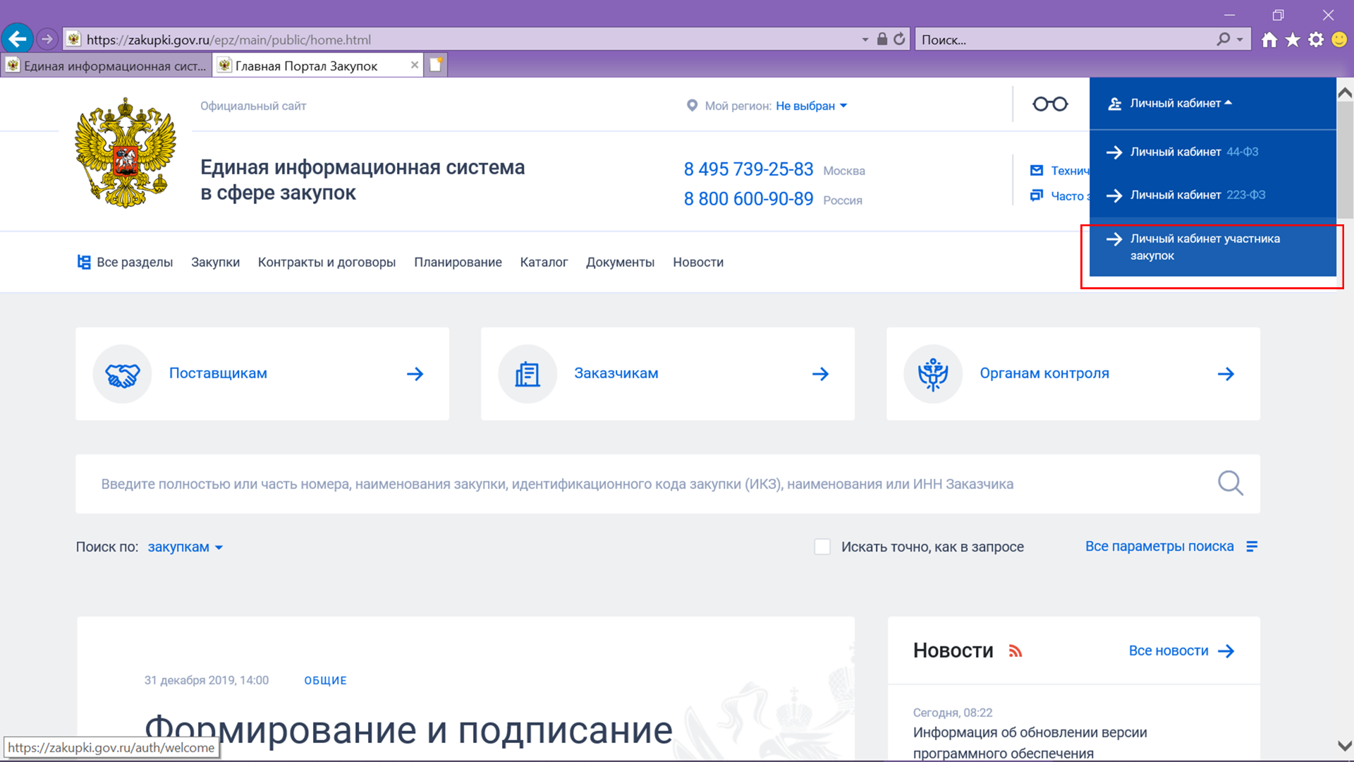Click the accessibility/vision toggle icon
The width and height of the screenshot is (1354, 762).
pyautogui.click(x=1050, y=103)
